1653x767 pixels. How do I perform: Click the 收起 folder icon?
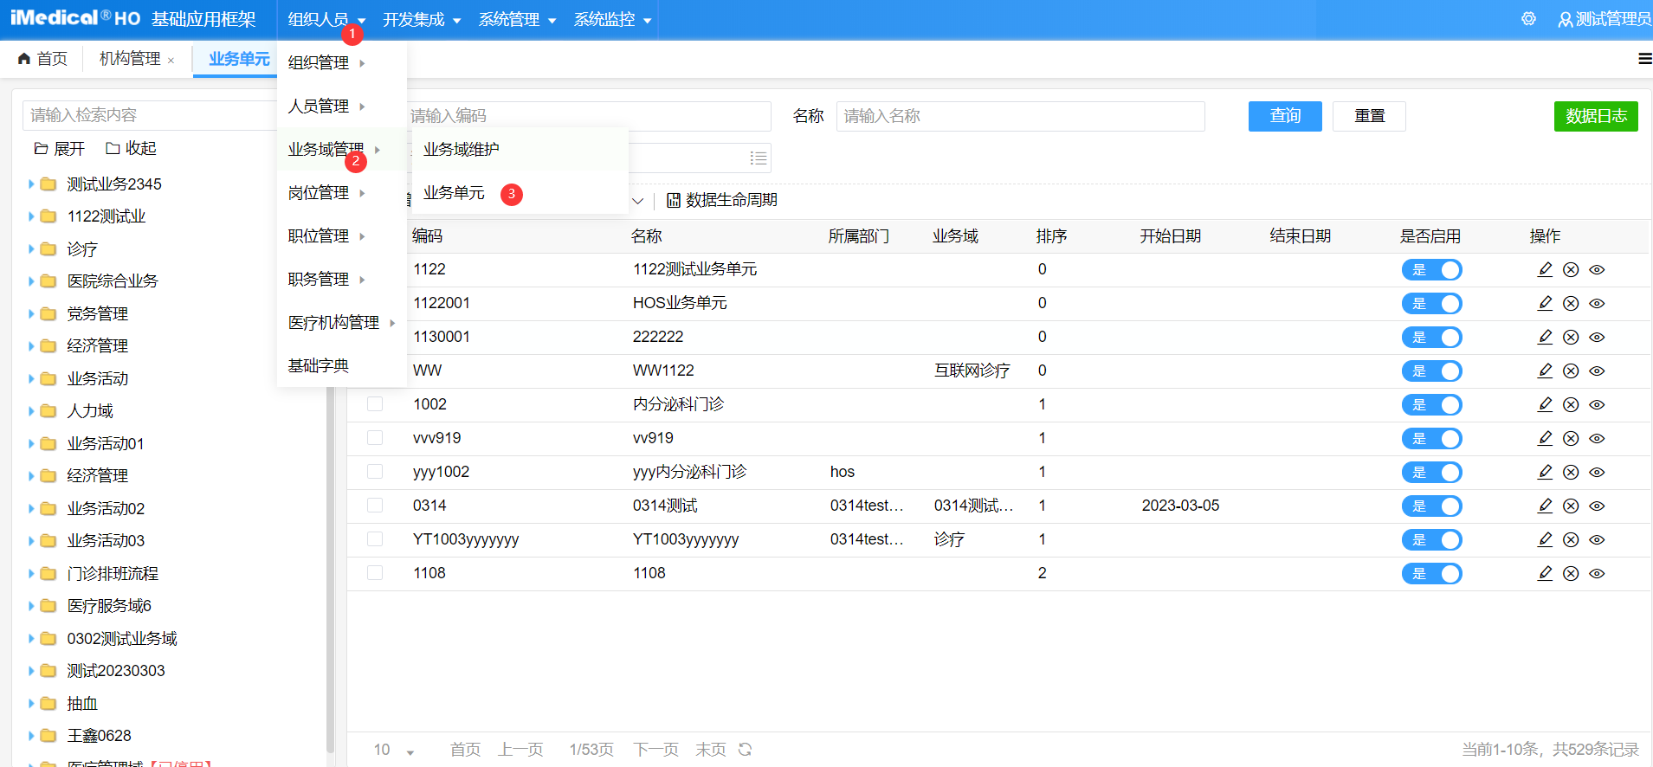113,148
